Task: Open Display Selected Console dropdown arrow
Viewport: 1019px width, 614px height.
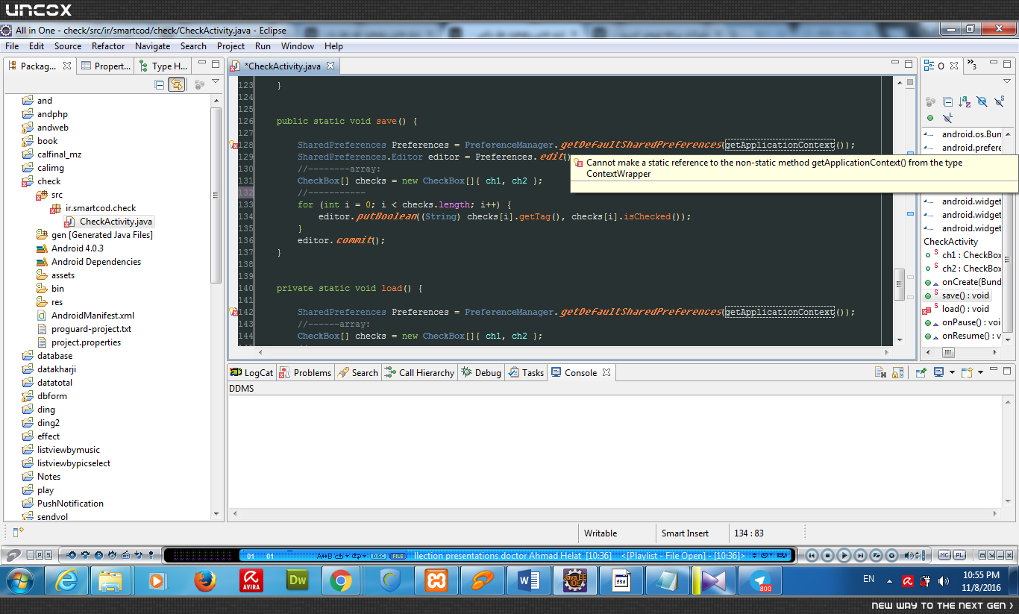Action: click(952, 372)
